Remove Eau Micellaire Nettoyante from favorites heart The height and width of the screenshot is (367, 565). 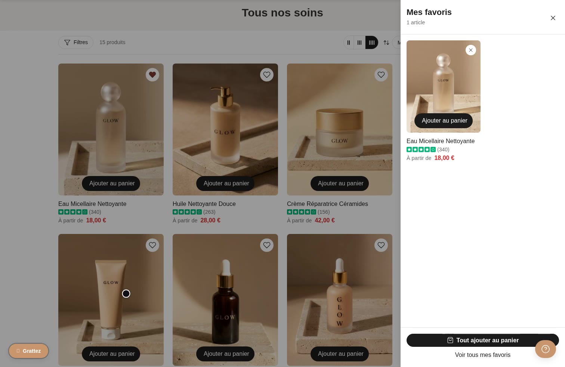click(x=152, y=75)
